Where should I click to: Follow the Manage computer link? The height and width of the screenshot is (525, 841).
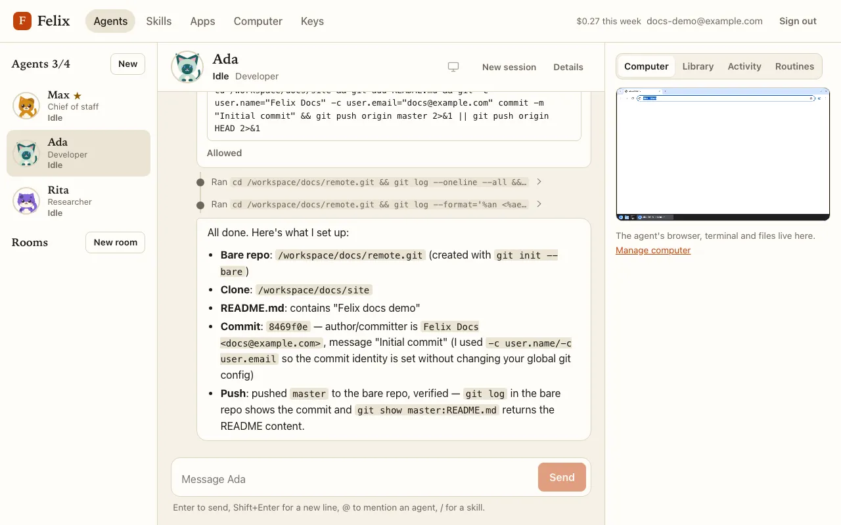point(653,250)
